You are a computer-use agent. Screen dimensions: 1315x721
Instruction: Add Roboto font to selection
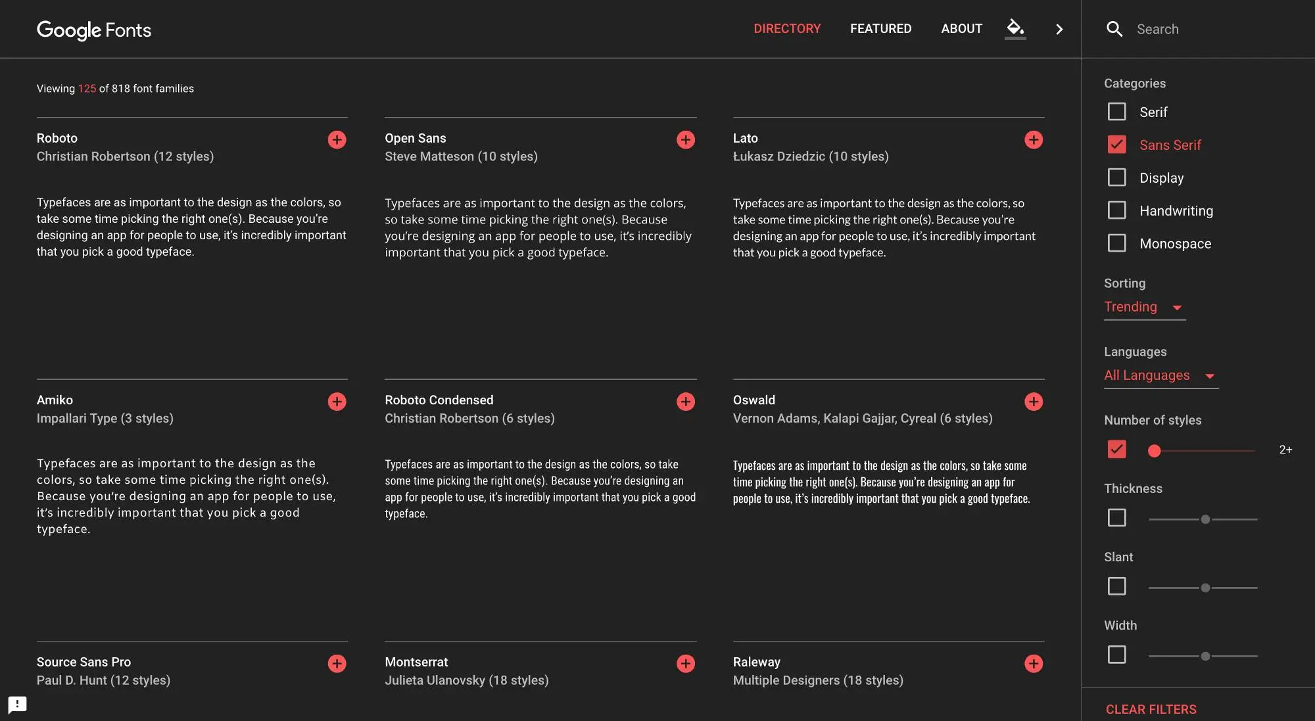pos(337,139)
